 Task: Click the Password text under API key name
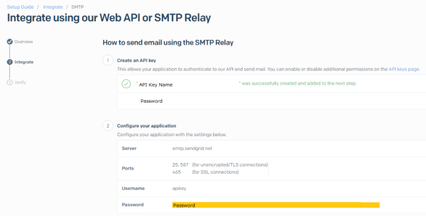point(151,101)
